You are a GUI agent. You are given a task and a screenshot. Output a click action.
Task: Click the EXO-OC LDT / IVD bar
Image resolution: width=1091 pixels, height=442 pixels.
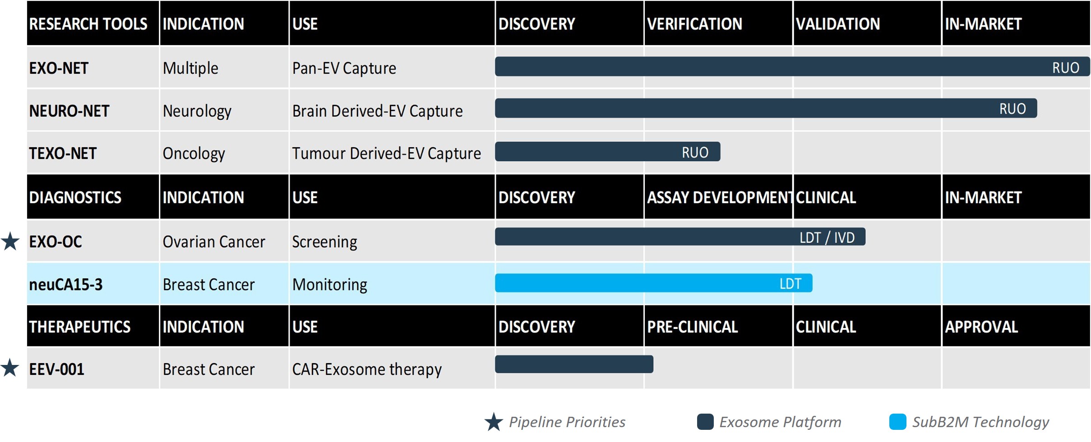[x=680, y=237]
